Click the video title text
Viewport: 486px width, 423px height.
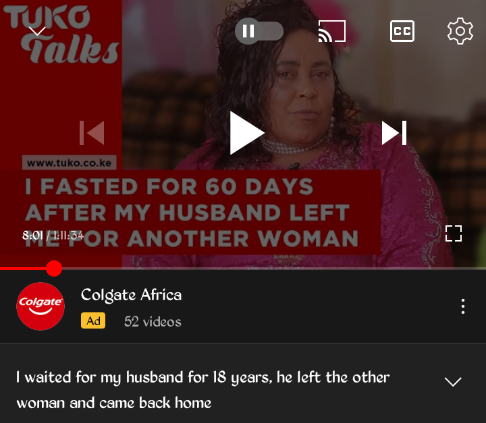[203, 390]
